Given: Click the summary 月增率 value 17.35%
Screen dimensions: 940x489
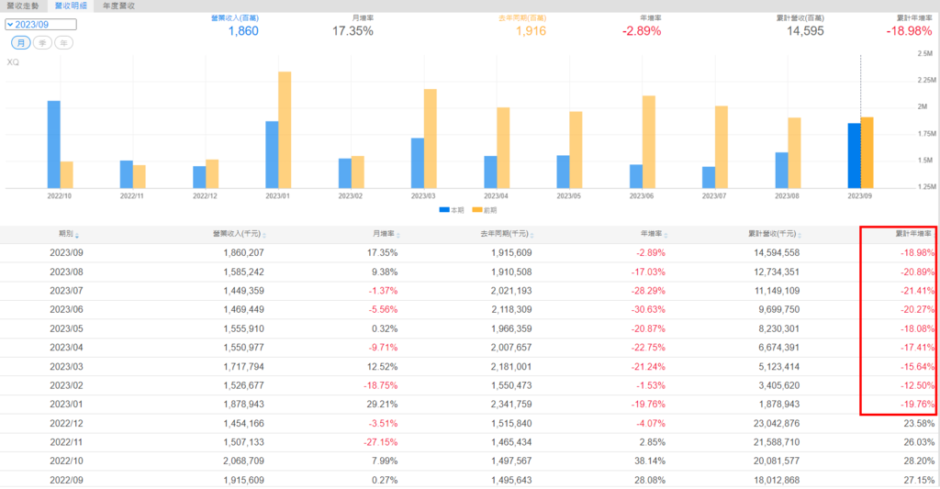Looking at the screenshot, I should click(352, 31).
